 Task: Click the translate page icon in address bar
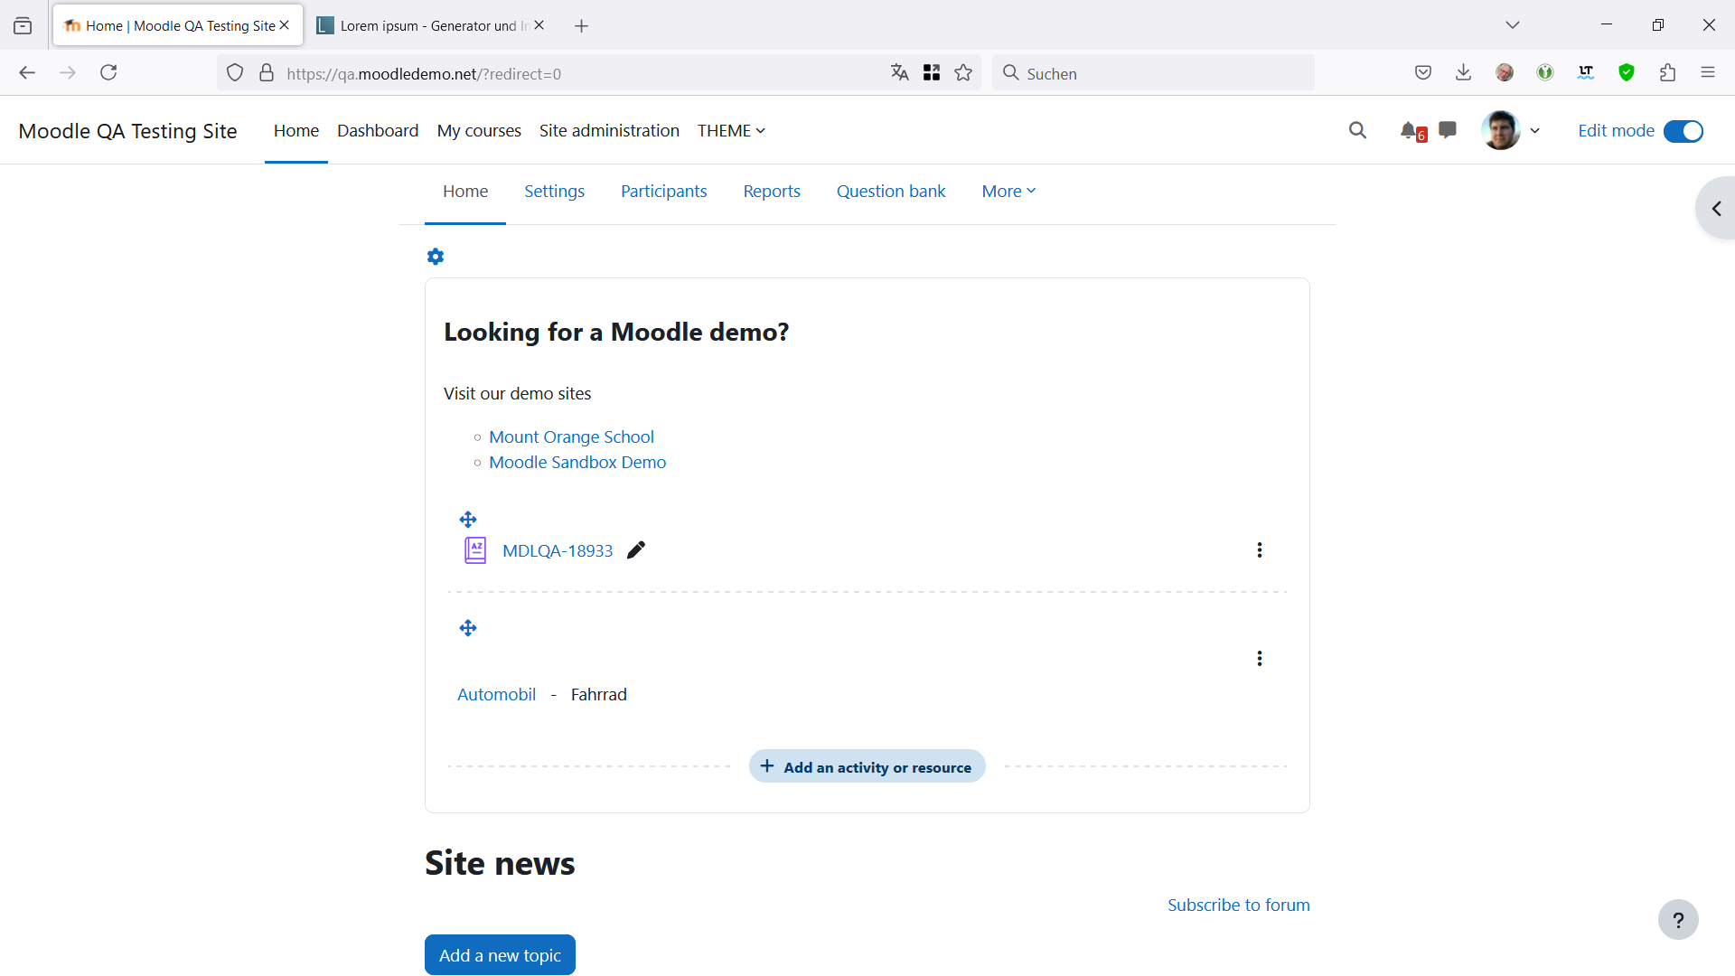click(899, 73)
